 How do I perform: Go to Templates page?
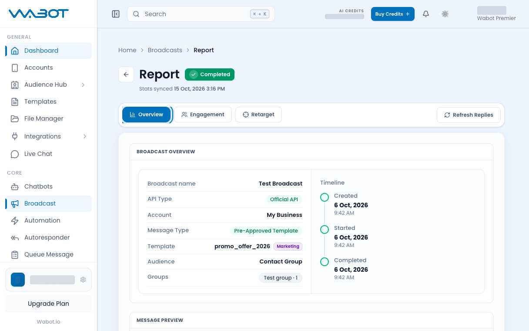point(49,101)
